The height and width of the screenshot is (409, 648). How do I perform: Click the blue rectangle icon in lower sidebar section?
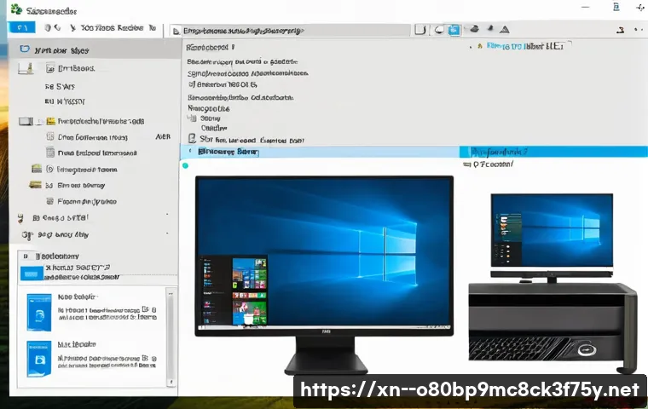(31, 274)
